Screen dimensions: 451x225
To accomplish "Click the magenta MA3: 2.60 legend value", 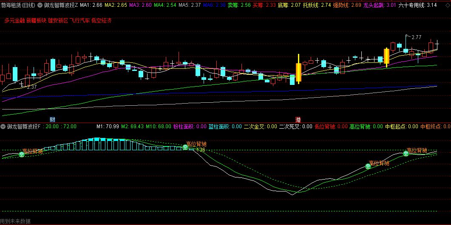I will (140, 5).
